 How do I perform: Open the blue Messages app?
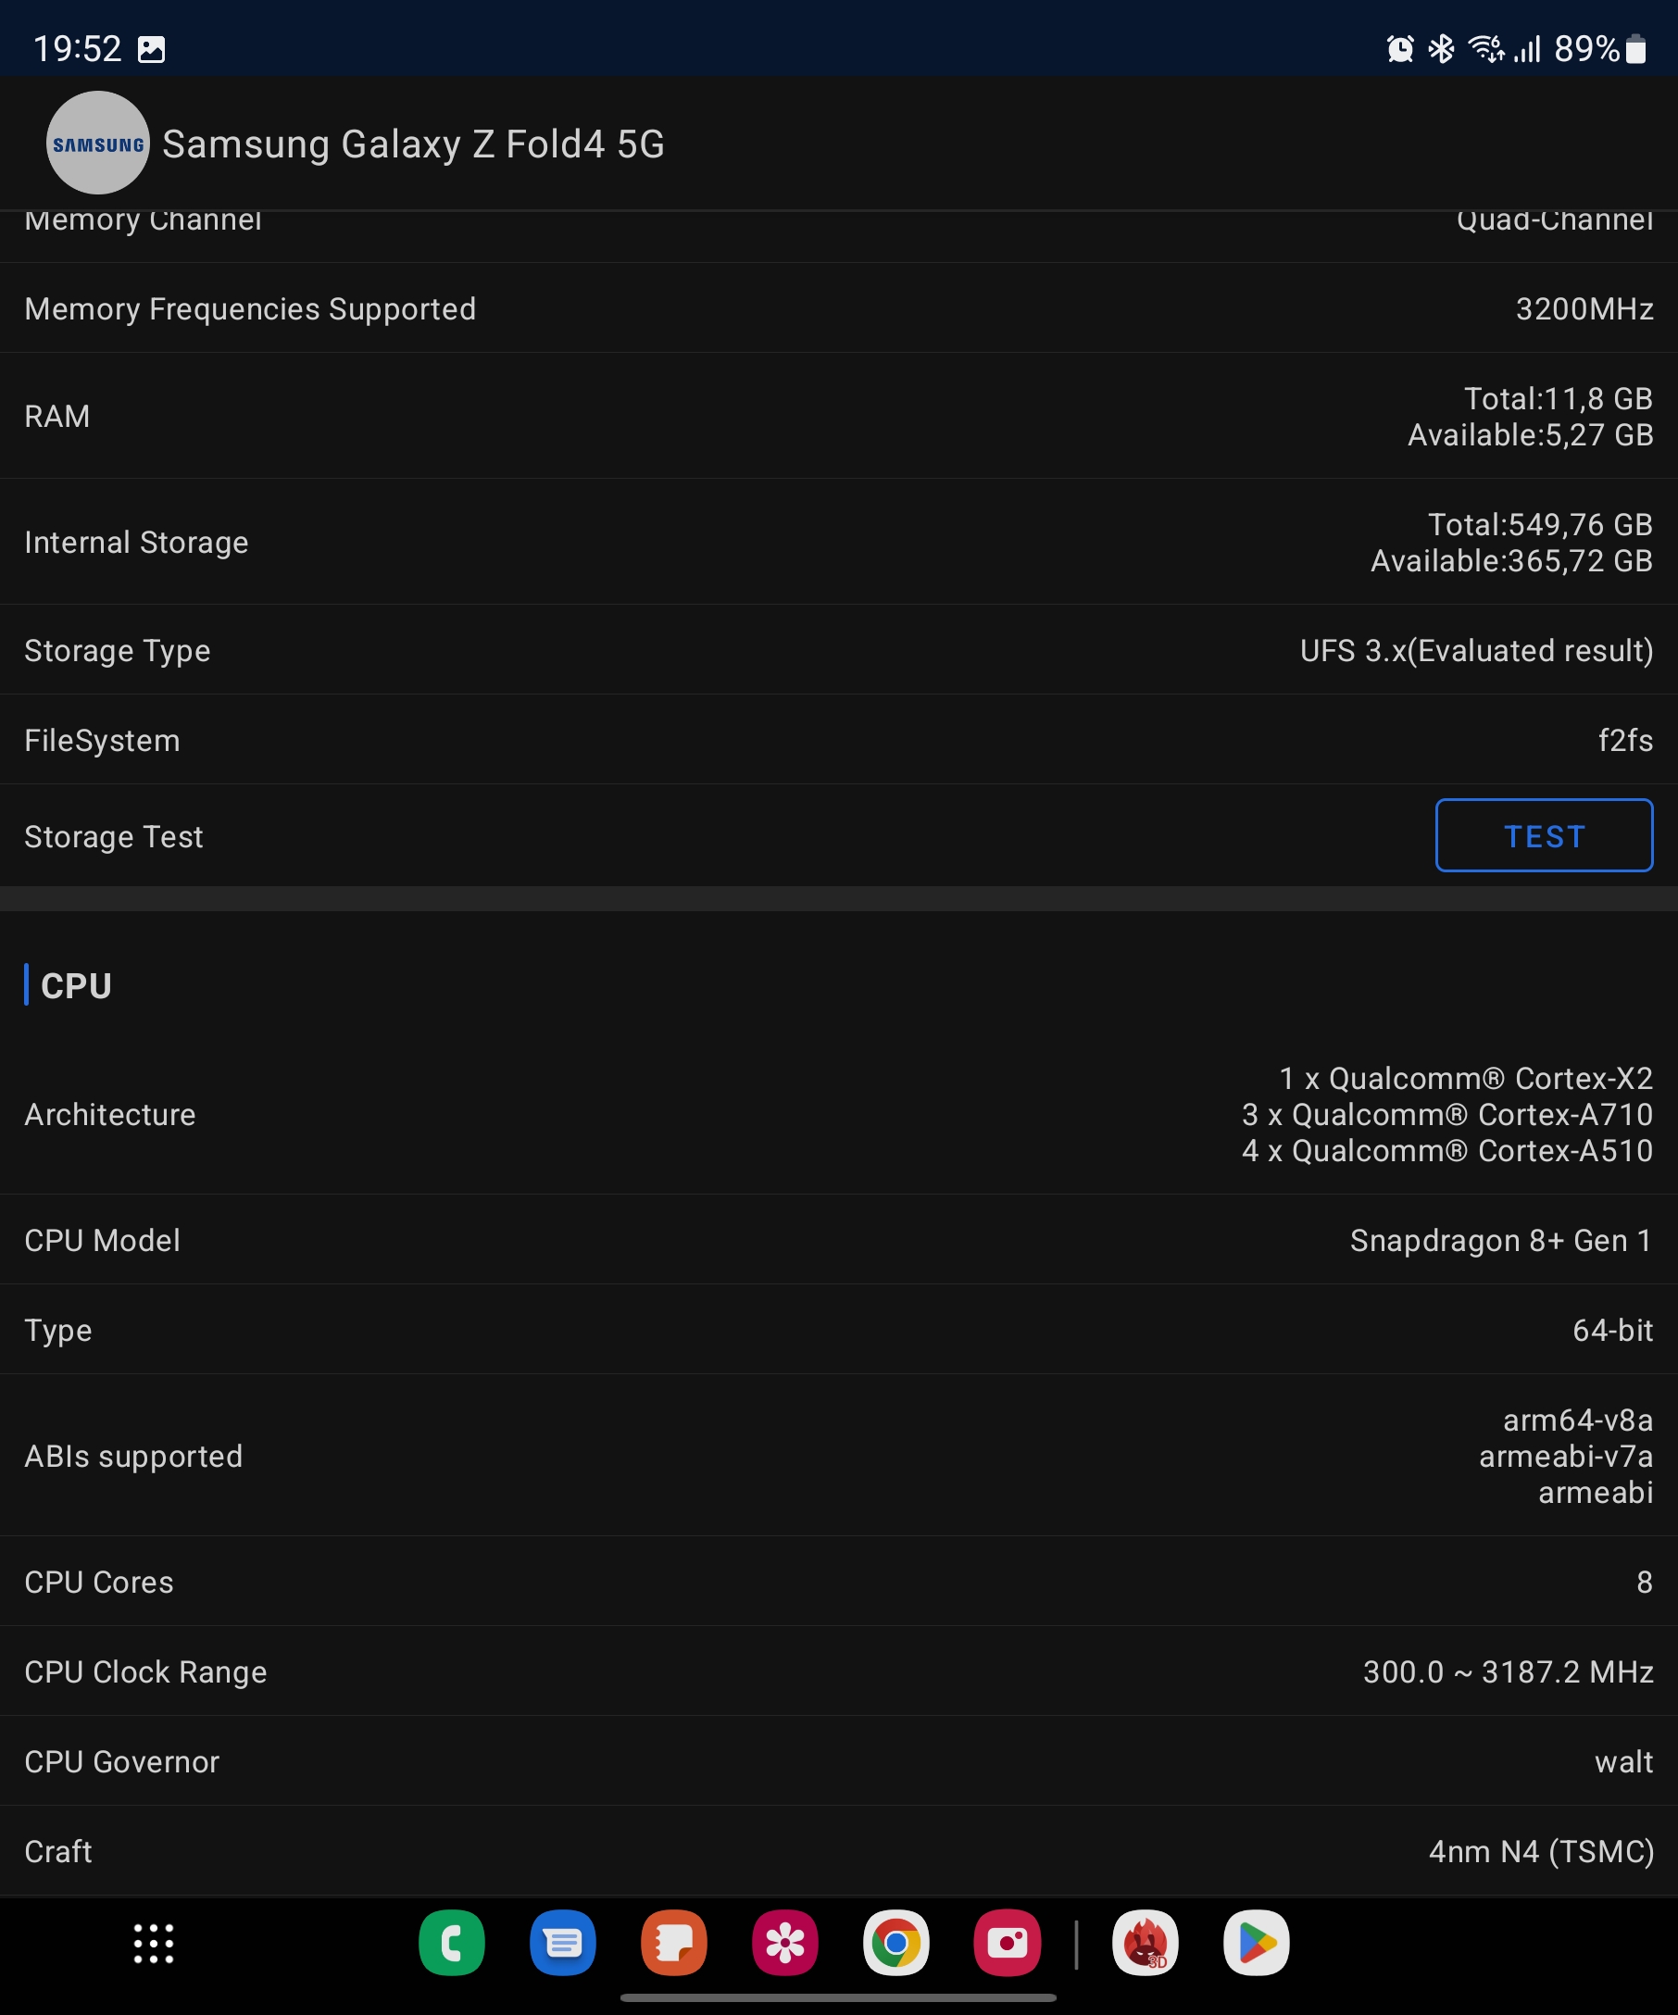click(563, 1943)
